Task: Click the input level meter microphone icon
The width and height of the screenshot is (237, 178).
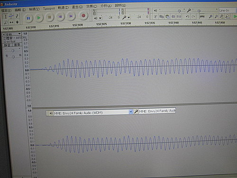Action: click(x=124, y=18)
